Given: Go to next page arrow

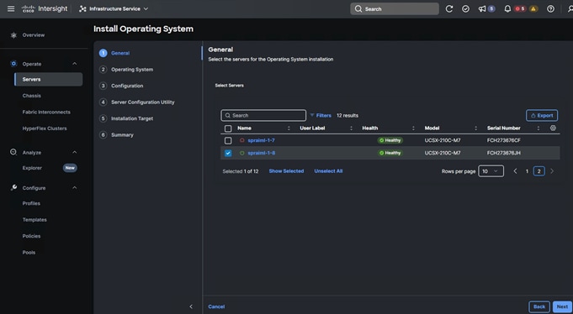Looking at the screenshot, I should [x=552, y=171].
